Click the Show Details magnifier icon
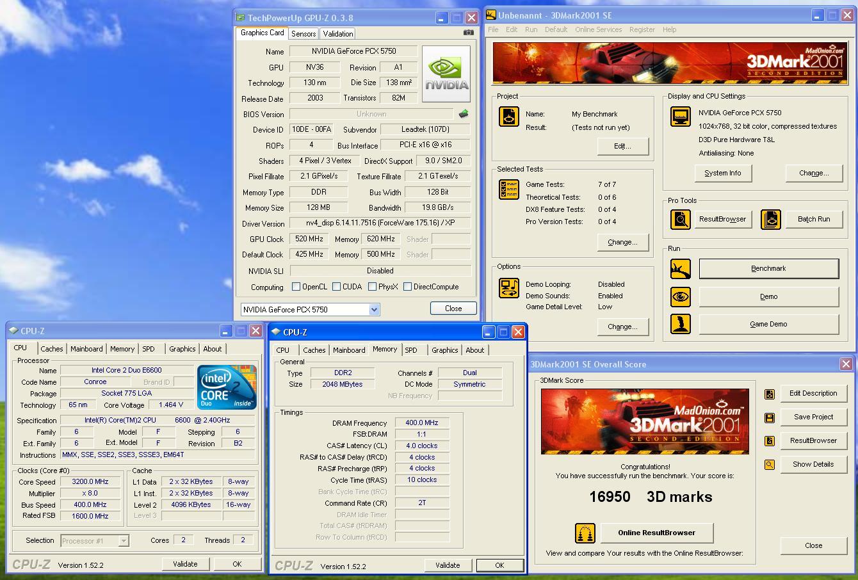 click(x=770, y=465)
